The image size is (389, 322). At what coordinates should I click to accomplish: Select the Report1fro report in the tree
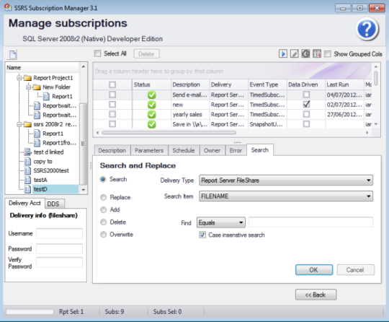tap(59, 143)
